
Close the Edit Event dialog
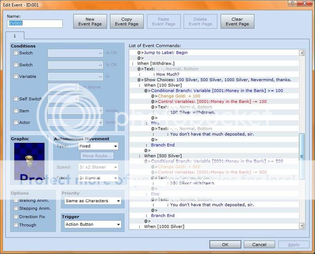click(304, 3)
